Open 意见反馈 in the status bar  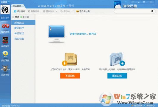coord(137,106)
